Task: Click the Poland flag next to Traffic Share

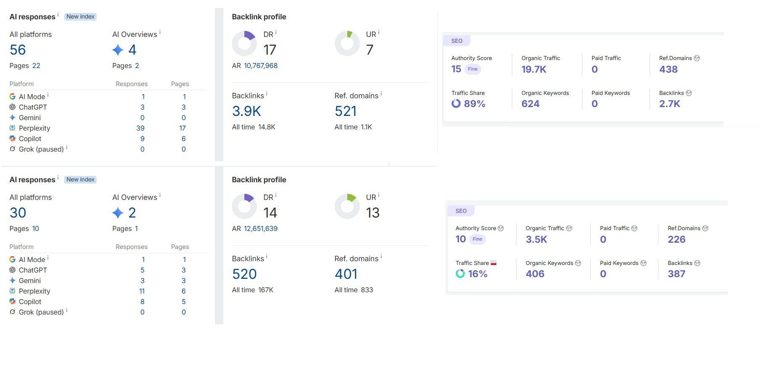Action: click(494, 263)
